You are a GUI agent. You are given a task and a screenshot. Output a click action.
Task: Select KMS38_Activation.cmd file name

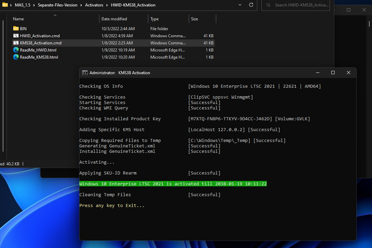[x=41, y=43]
